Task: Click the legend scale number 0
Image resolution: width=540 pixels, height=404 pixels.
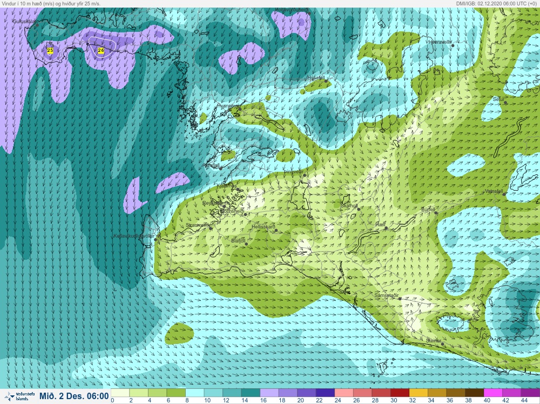Action: (113, 401)
